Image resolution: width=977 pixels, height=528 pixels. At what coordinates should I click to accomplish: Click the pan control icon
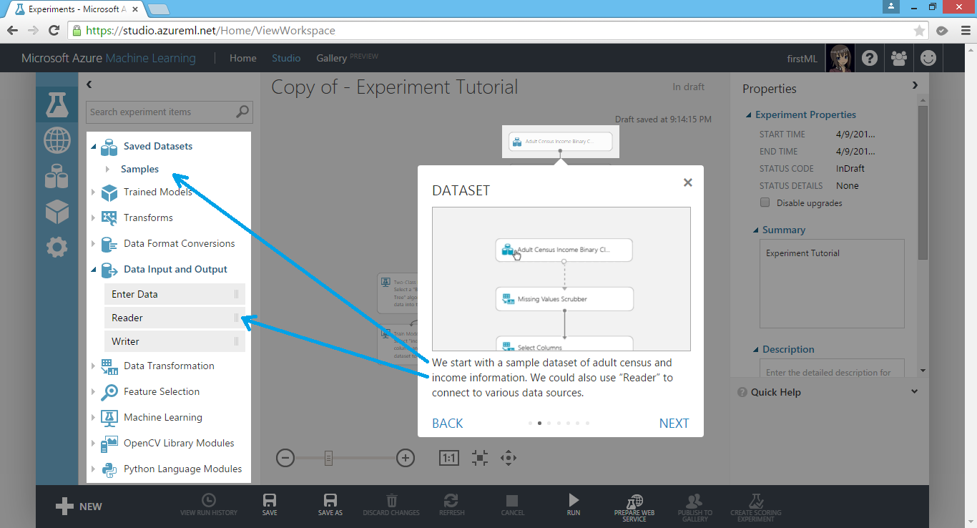509,458
